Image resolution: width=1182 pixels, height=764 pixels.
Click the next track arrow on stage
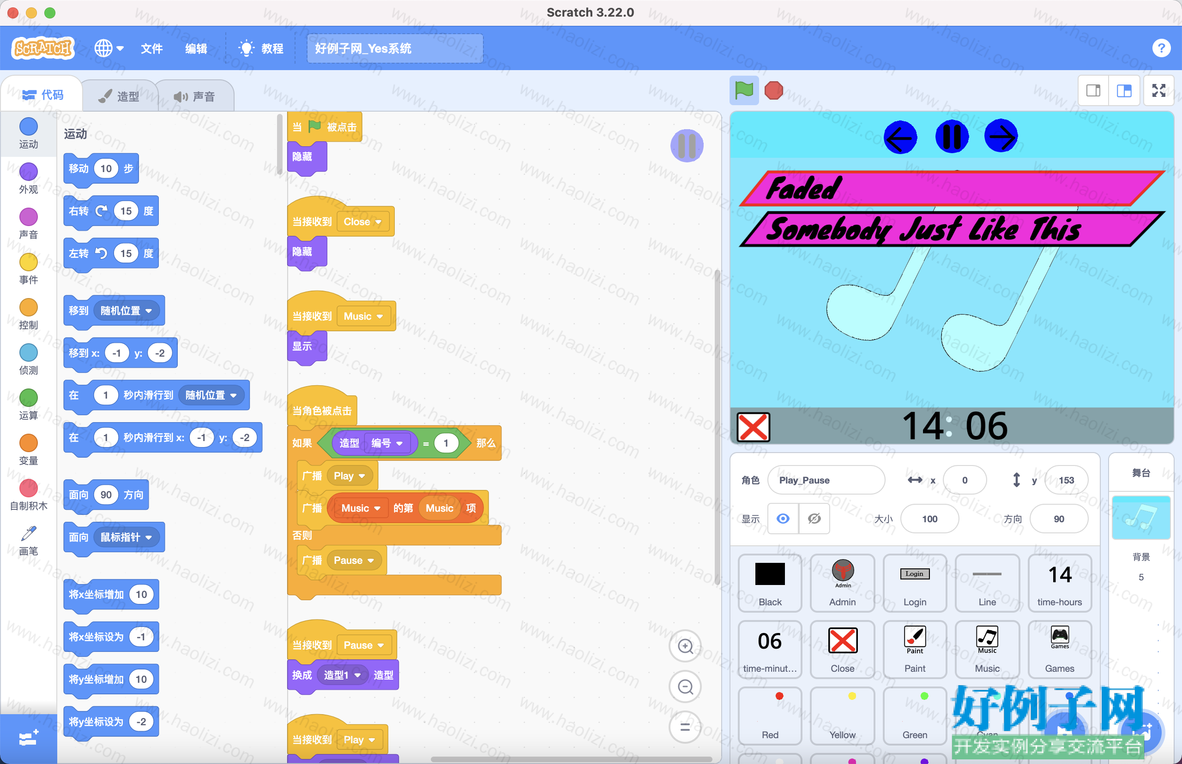[x=1001, y=136]
